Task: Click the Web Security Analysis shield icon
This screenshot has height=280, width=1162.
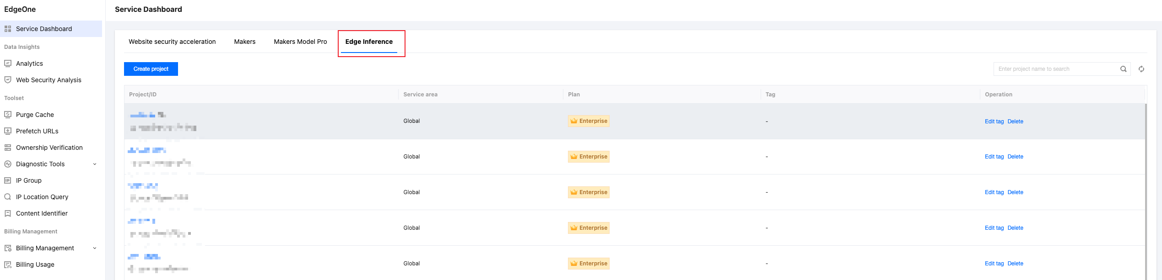Action: click(8, 80)
